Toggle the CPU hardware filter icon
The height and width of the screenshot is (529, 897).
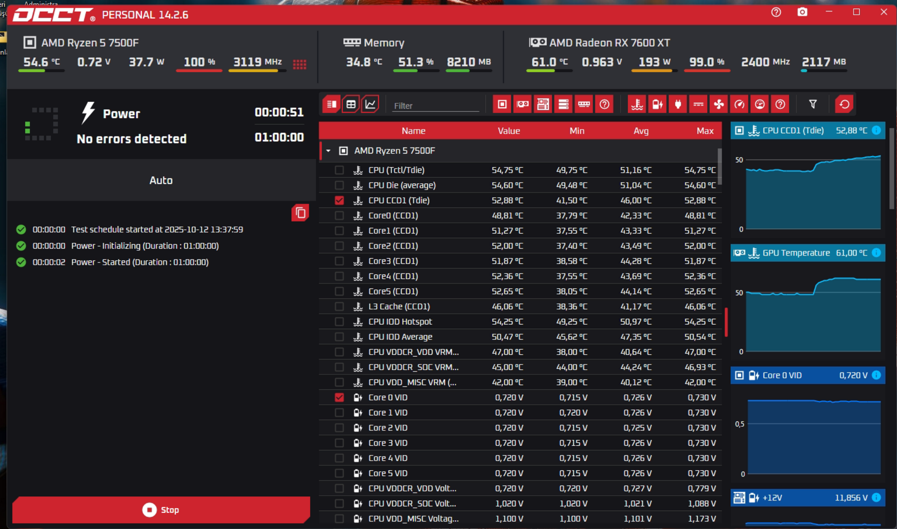tap(502, 104)
